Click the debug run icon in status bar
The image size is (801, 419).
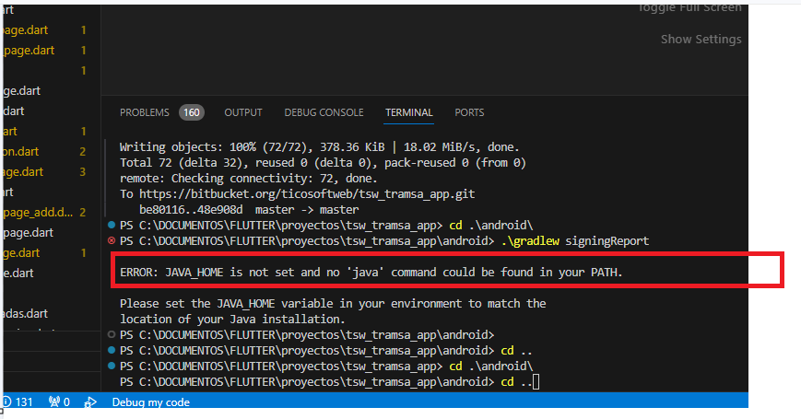point(90,402)
